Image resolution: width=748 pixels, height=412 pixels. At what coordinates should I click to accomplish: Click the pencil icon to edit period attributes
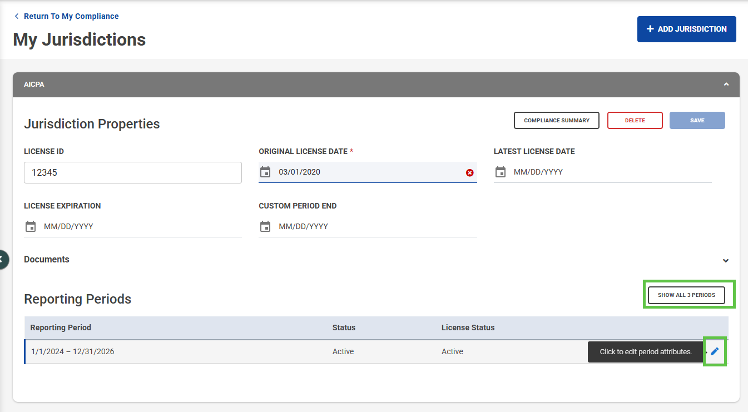click(x=715, y=351)
